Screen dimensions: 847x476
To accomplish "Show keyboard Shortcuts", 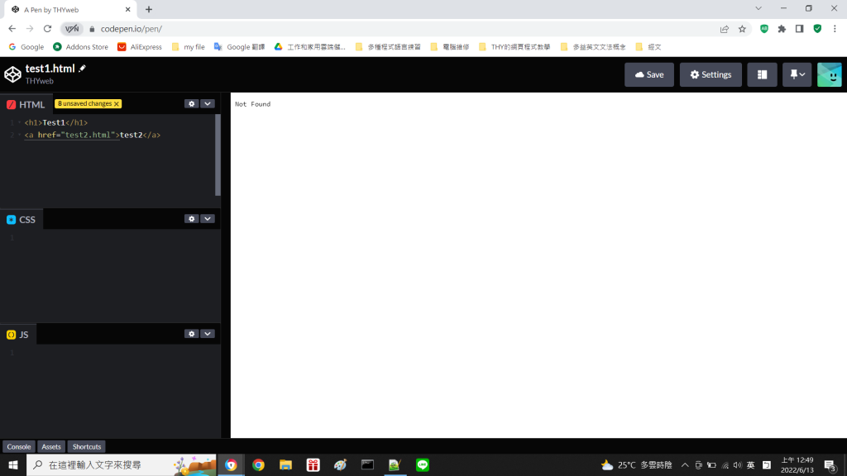I will [87, 446].
